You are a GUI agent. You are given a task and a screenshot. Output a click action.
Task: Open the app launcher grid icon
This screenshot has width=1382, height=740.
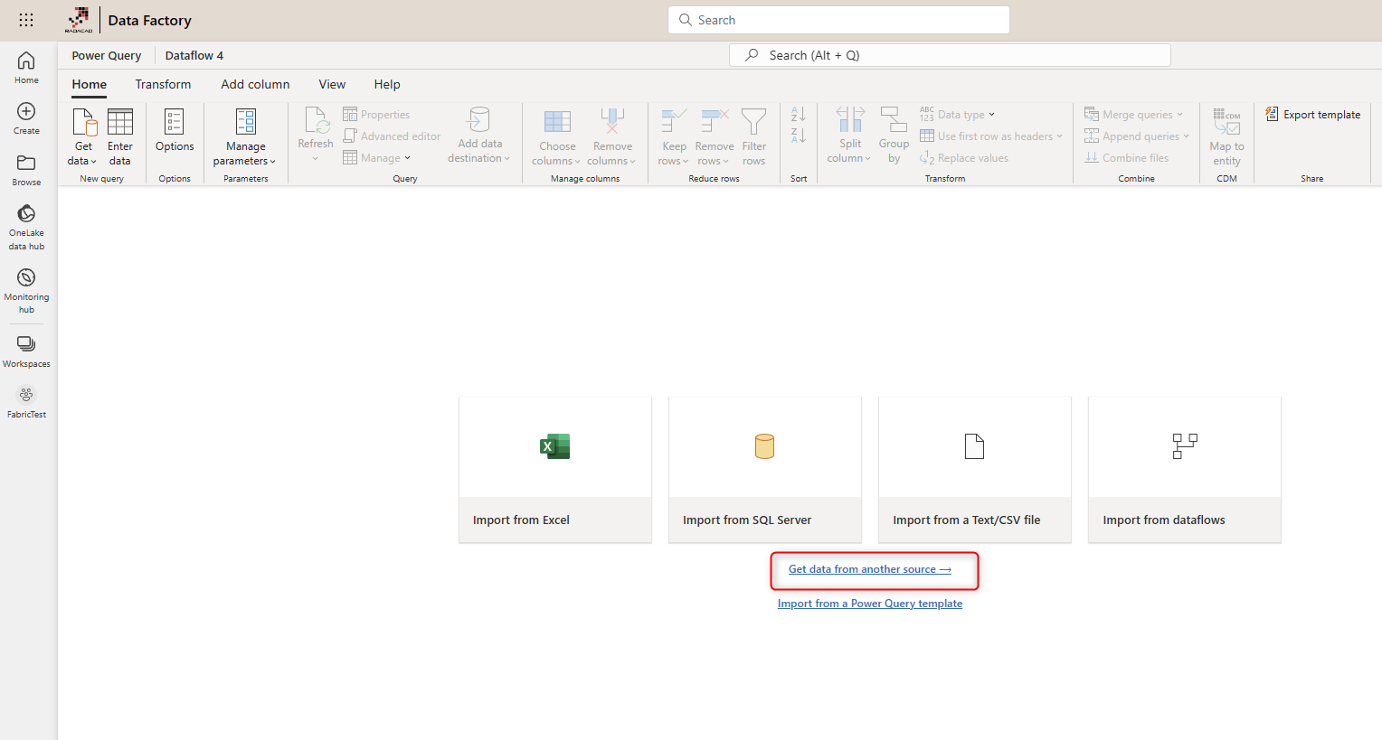[26, 20]
